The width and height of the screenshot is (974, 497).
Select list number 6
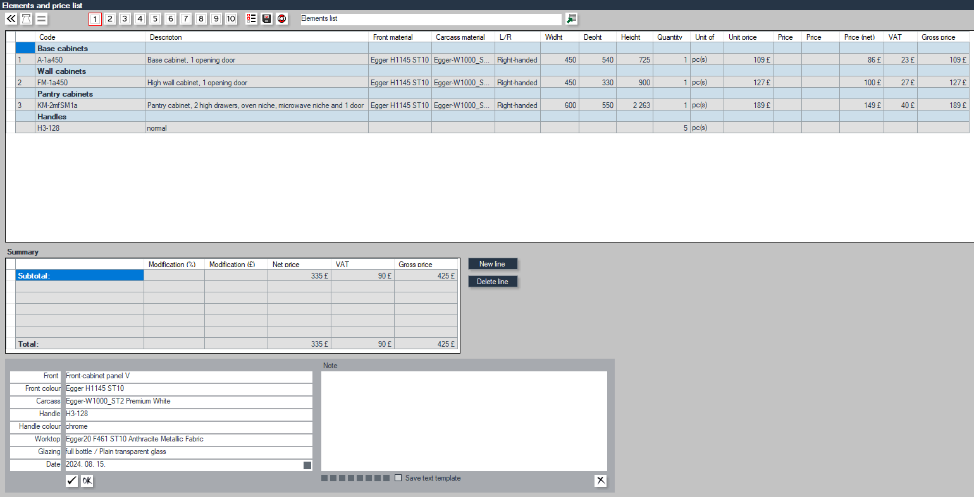coord(171,19)
